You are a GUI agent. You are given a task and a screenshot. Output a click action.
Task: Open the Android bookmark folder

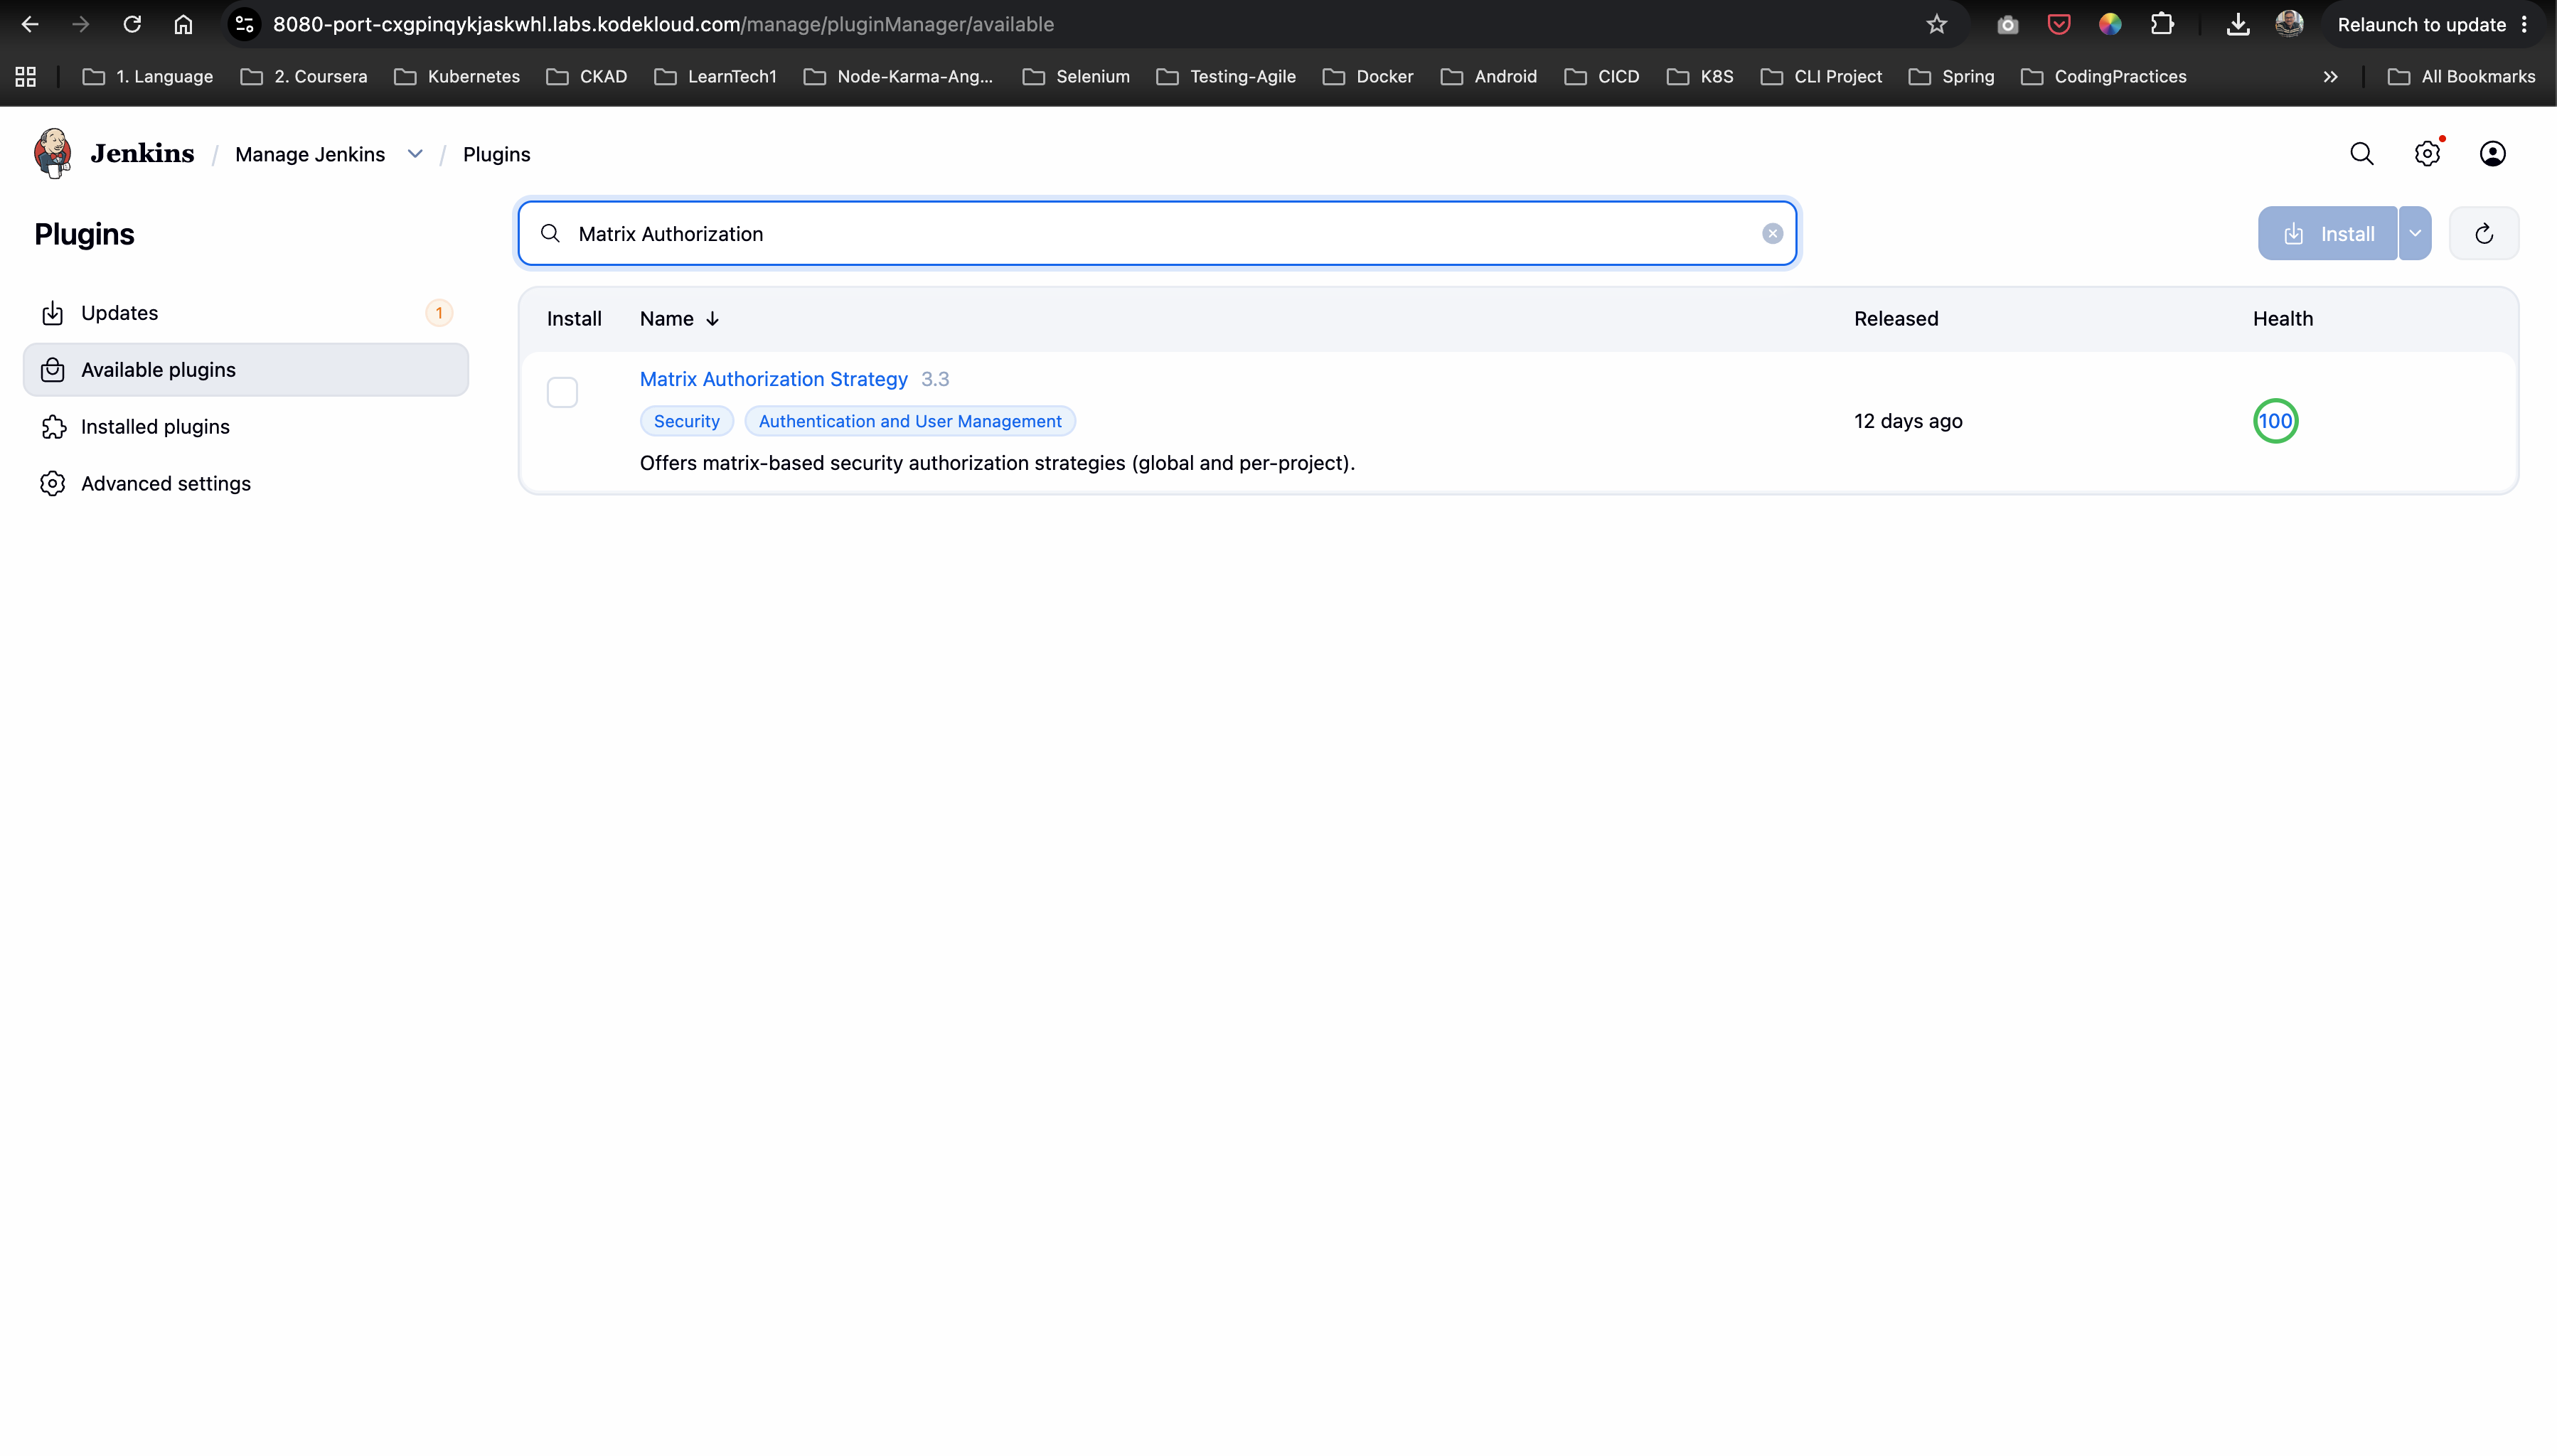pyautogui.click(x=1489, y=77)
